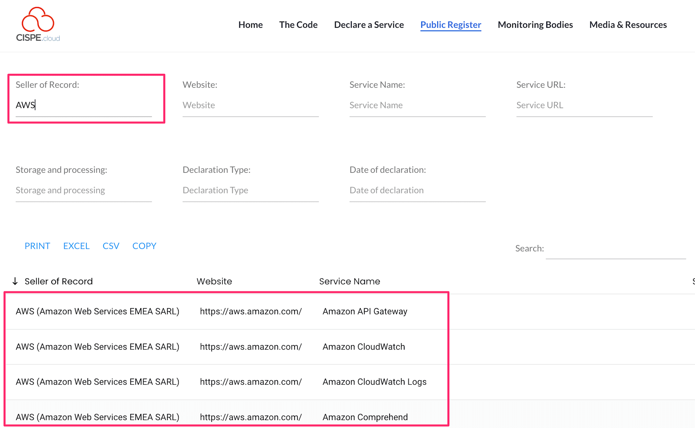Select the Amazon CloudWatch service cell

(x=364, y=347)
